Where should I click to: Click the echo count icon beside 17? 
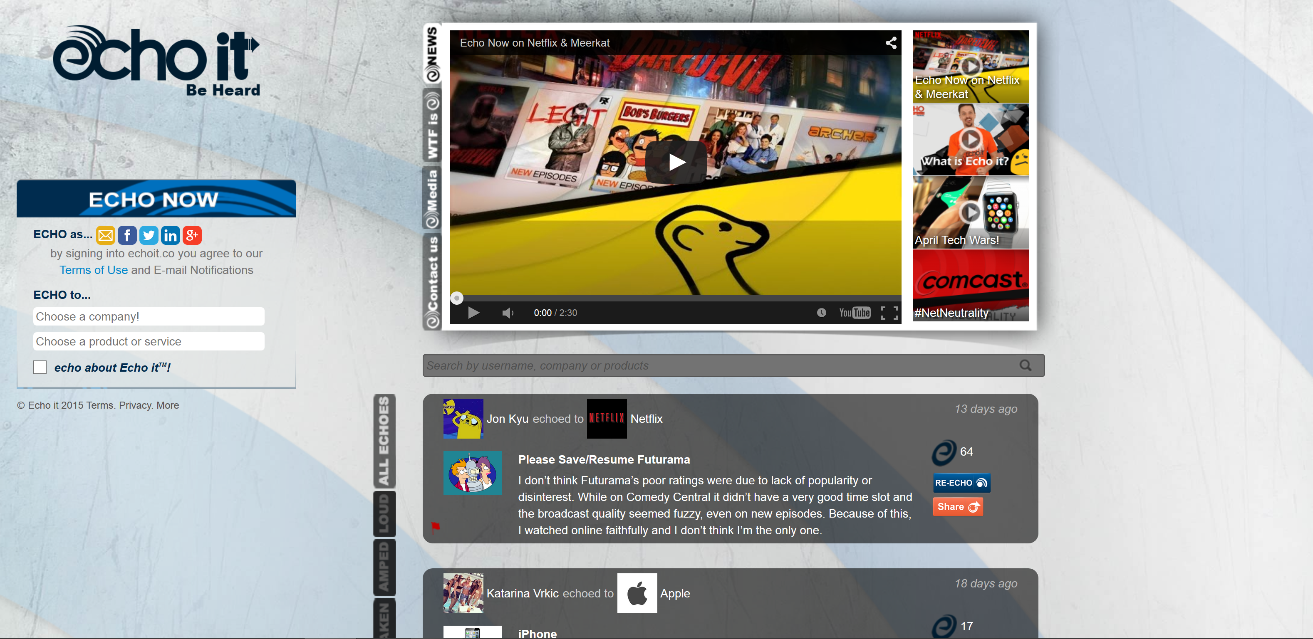(944, 627)
